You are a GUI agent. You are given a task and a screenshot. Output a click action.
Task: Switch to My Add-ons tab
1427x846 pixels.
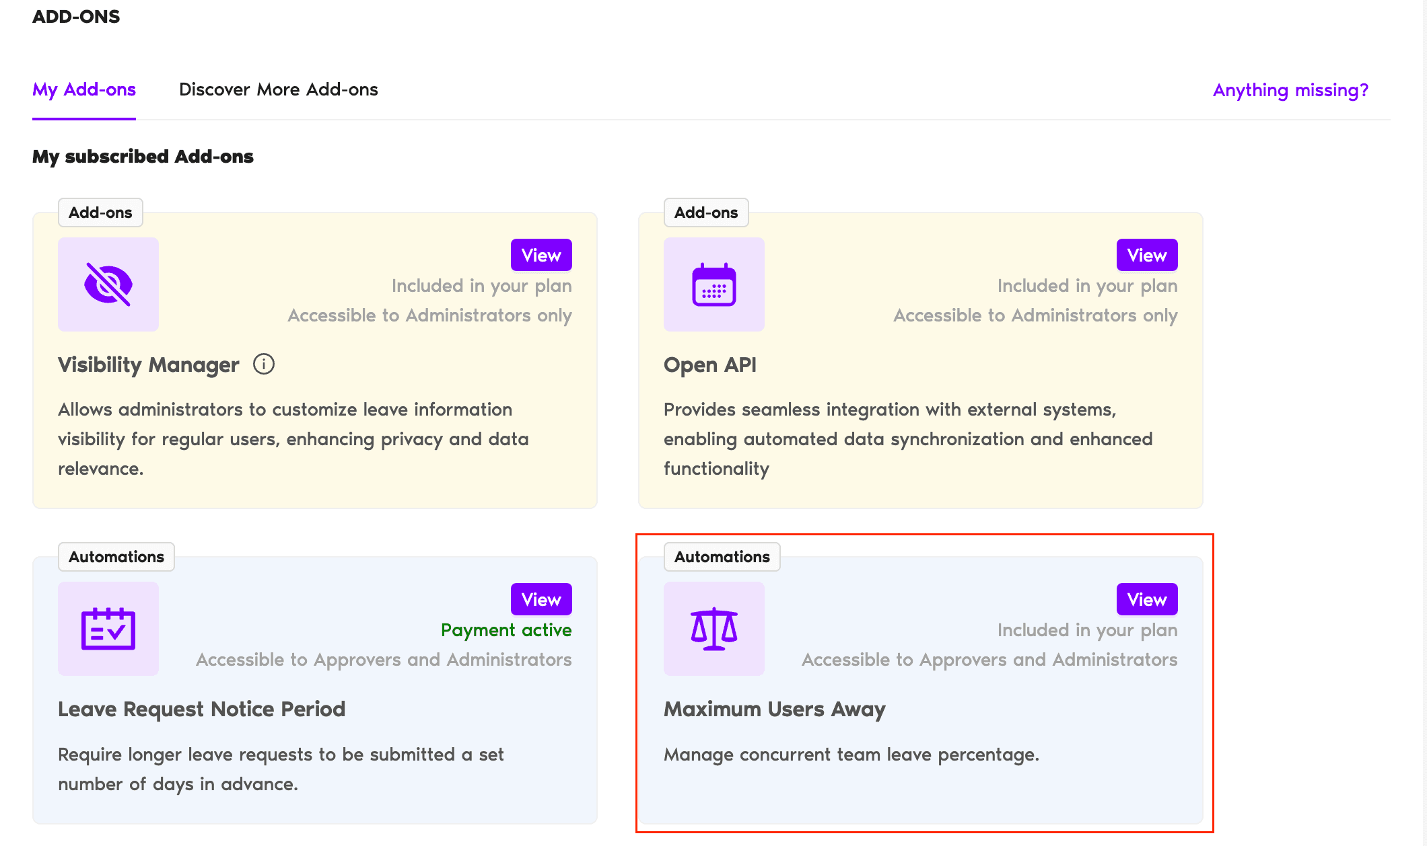pyautogui.click(x=84, y=89)
